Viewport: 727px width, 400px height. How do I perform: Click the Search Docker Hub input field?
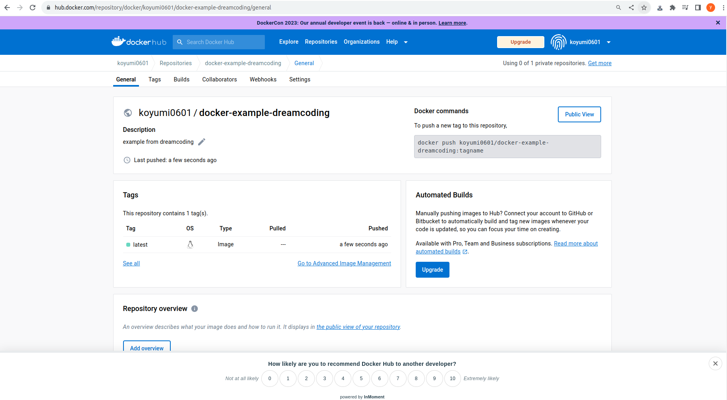click(x=219, y=42)
